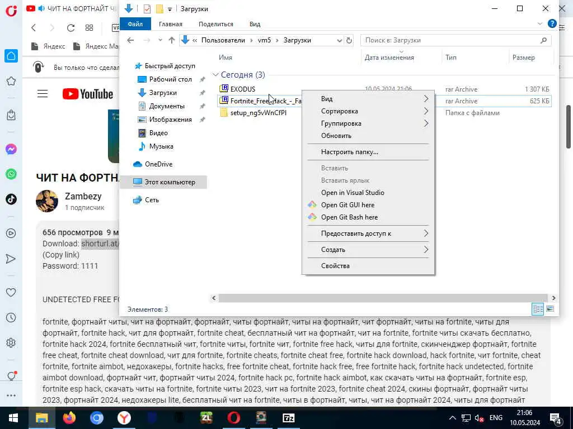Click the horizontal scrollbar in file list
The width and height of the screenshot is (573, 429).
click(383, 298)
